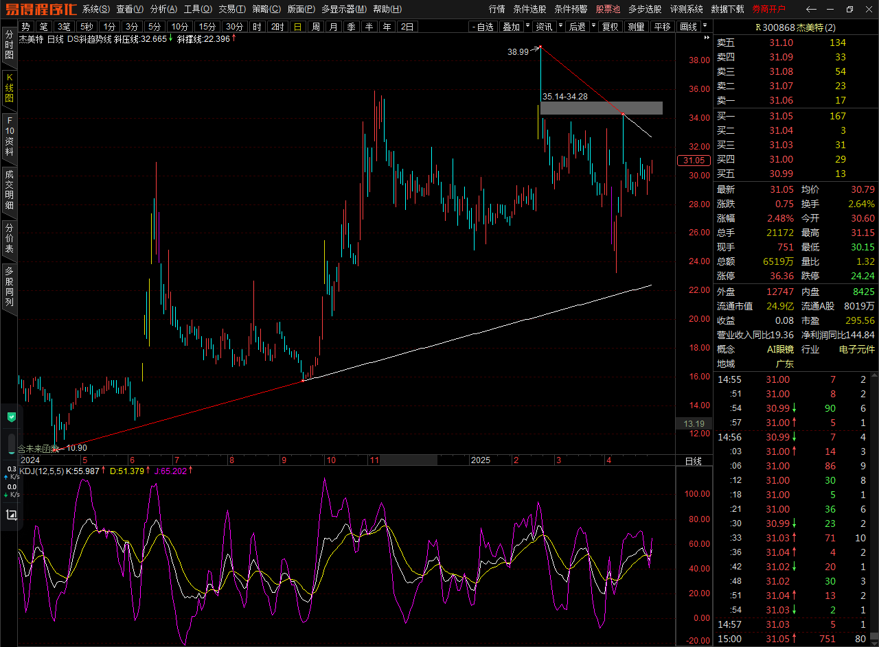Click the green shield icon in floating widget
The height and width of the screenshot is (647, 879).
pyautogui.click(x=11, y=416)
